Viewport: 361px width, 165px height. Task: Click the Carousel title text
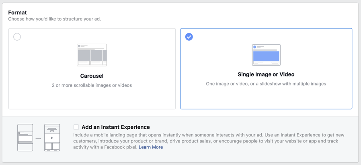92,76
